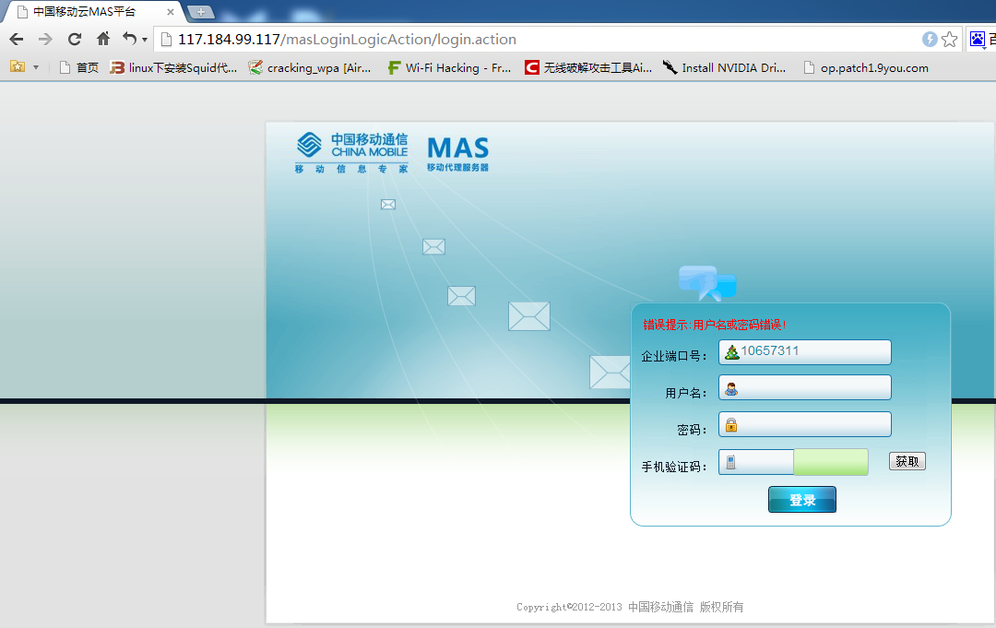Open the Baidu paw search icon
The image size is (996, 628).
pos(978,40)
